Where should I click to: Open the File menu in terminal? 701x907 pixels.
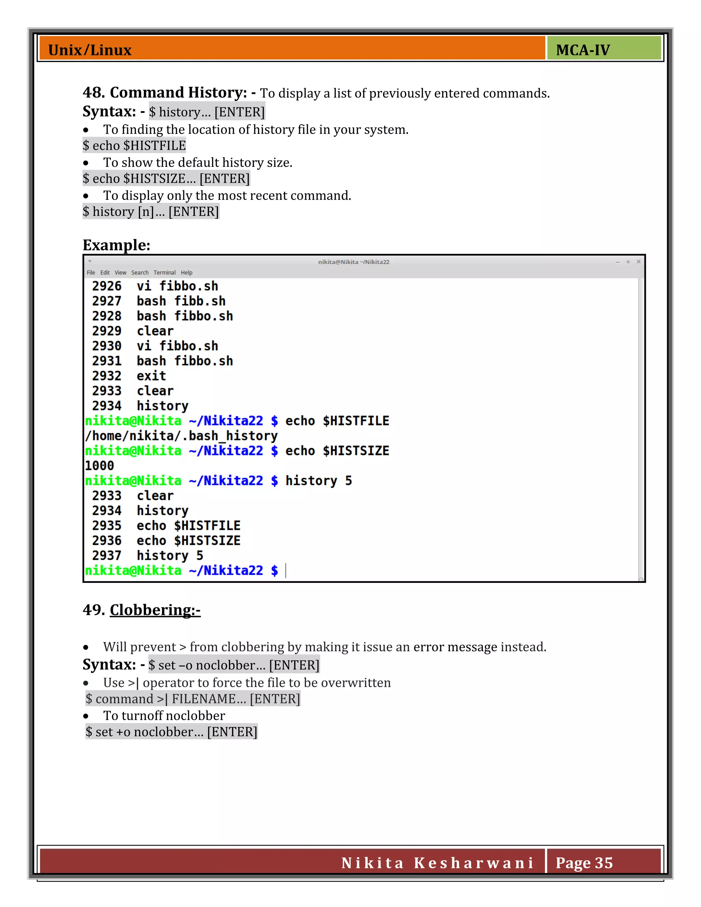click(x=90, y=272)
